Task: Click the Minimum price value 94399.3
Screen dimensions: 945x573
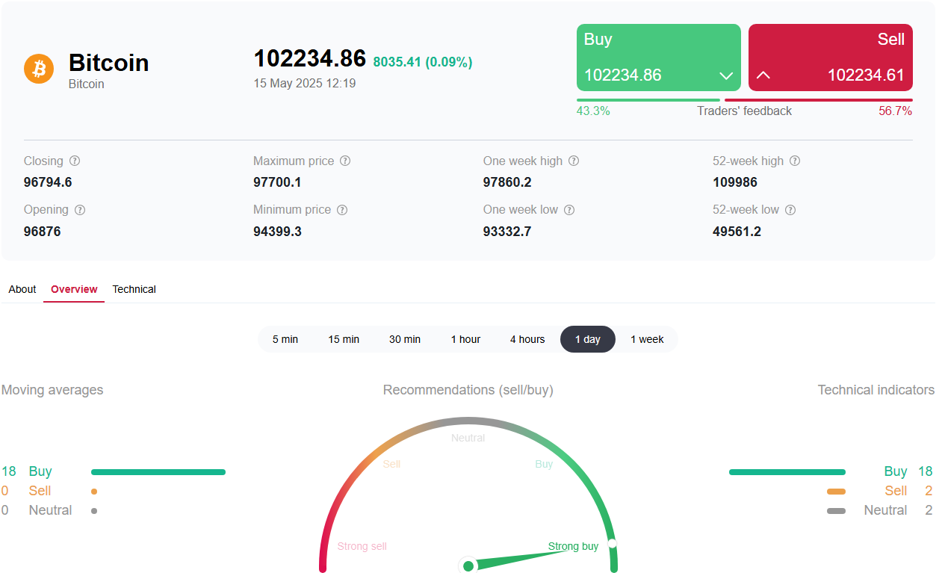Action: (x=277, y=232)
